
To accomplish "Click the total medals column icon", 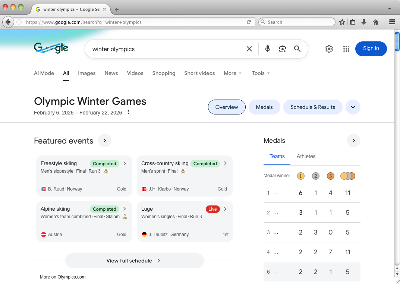I will click(x=348, y=176).
